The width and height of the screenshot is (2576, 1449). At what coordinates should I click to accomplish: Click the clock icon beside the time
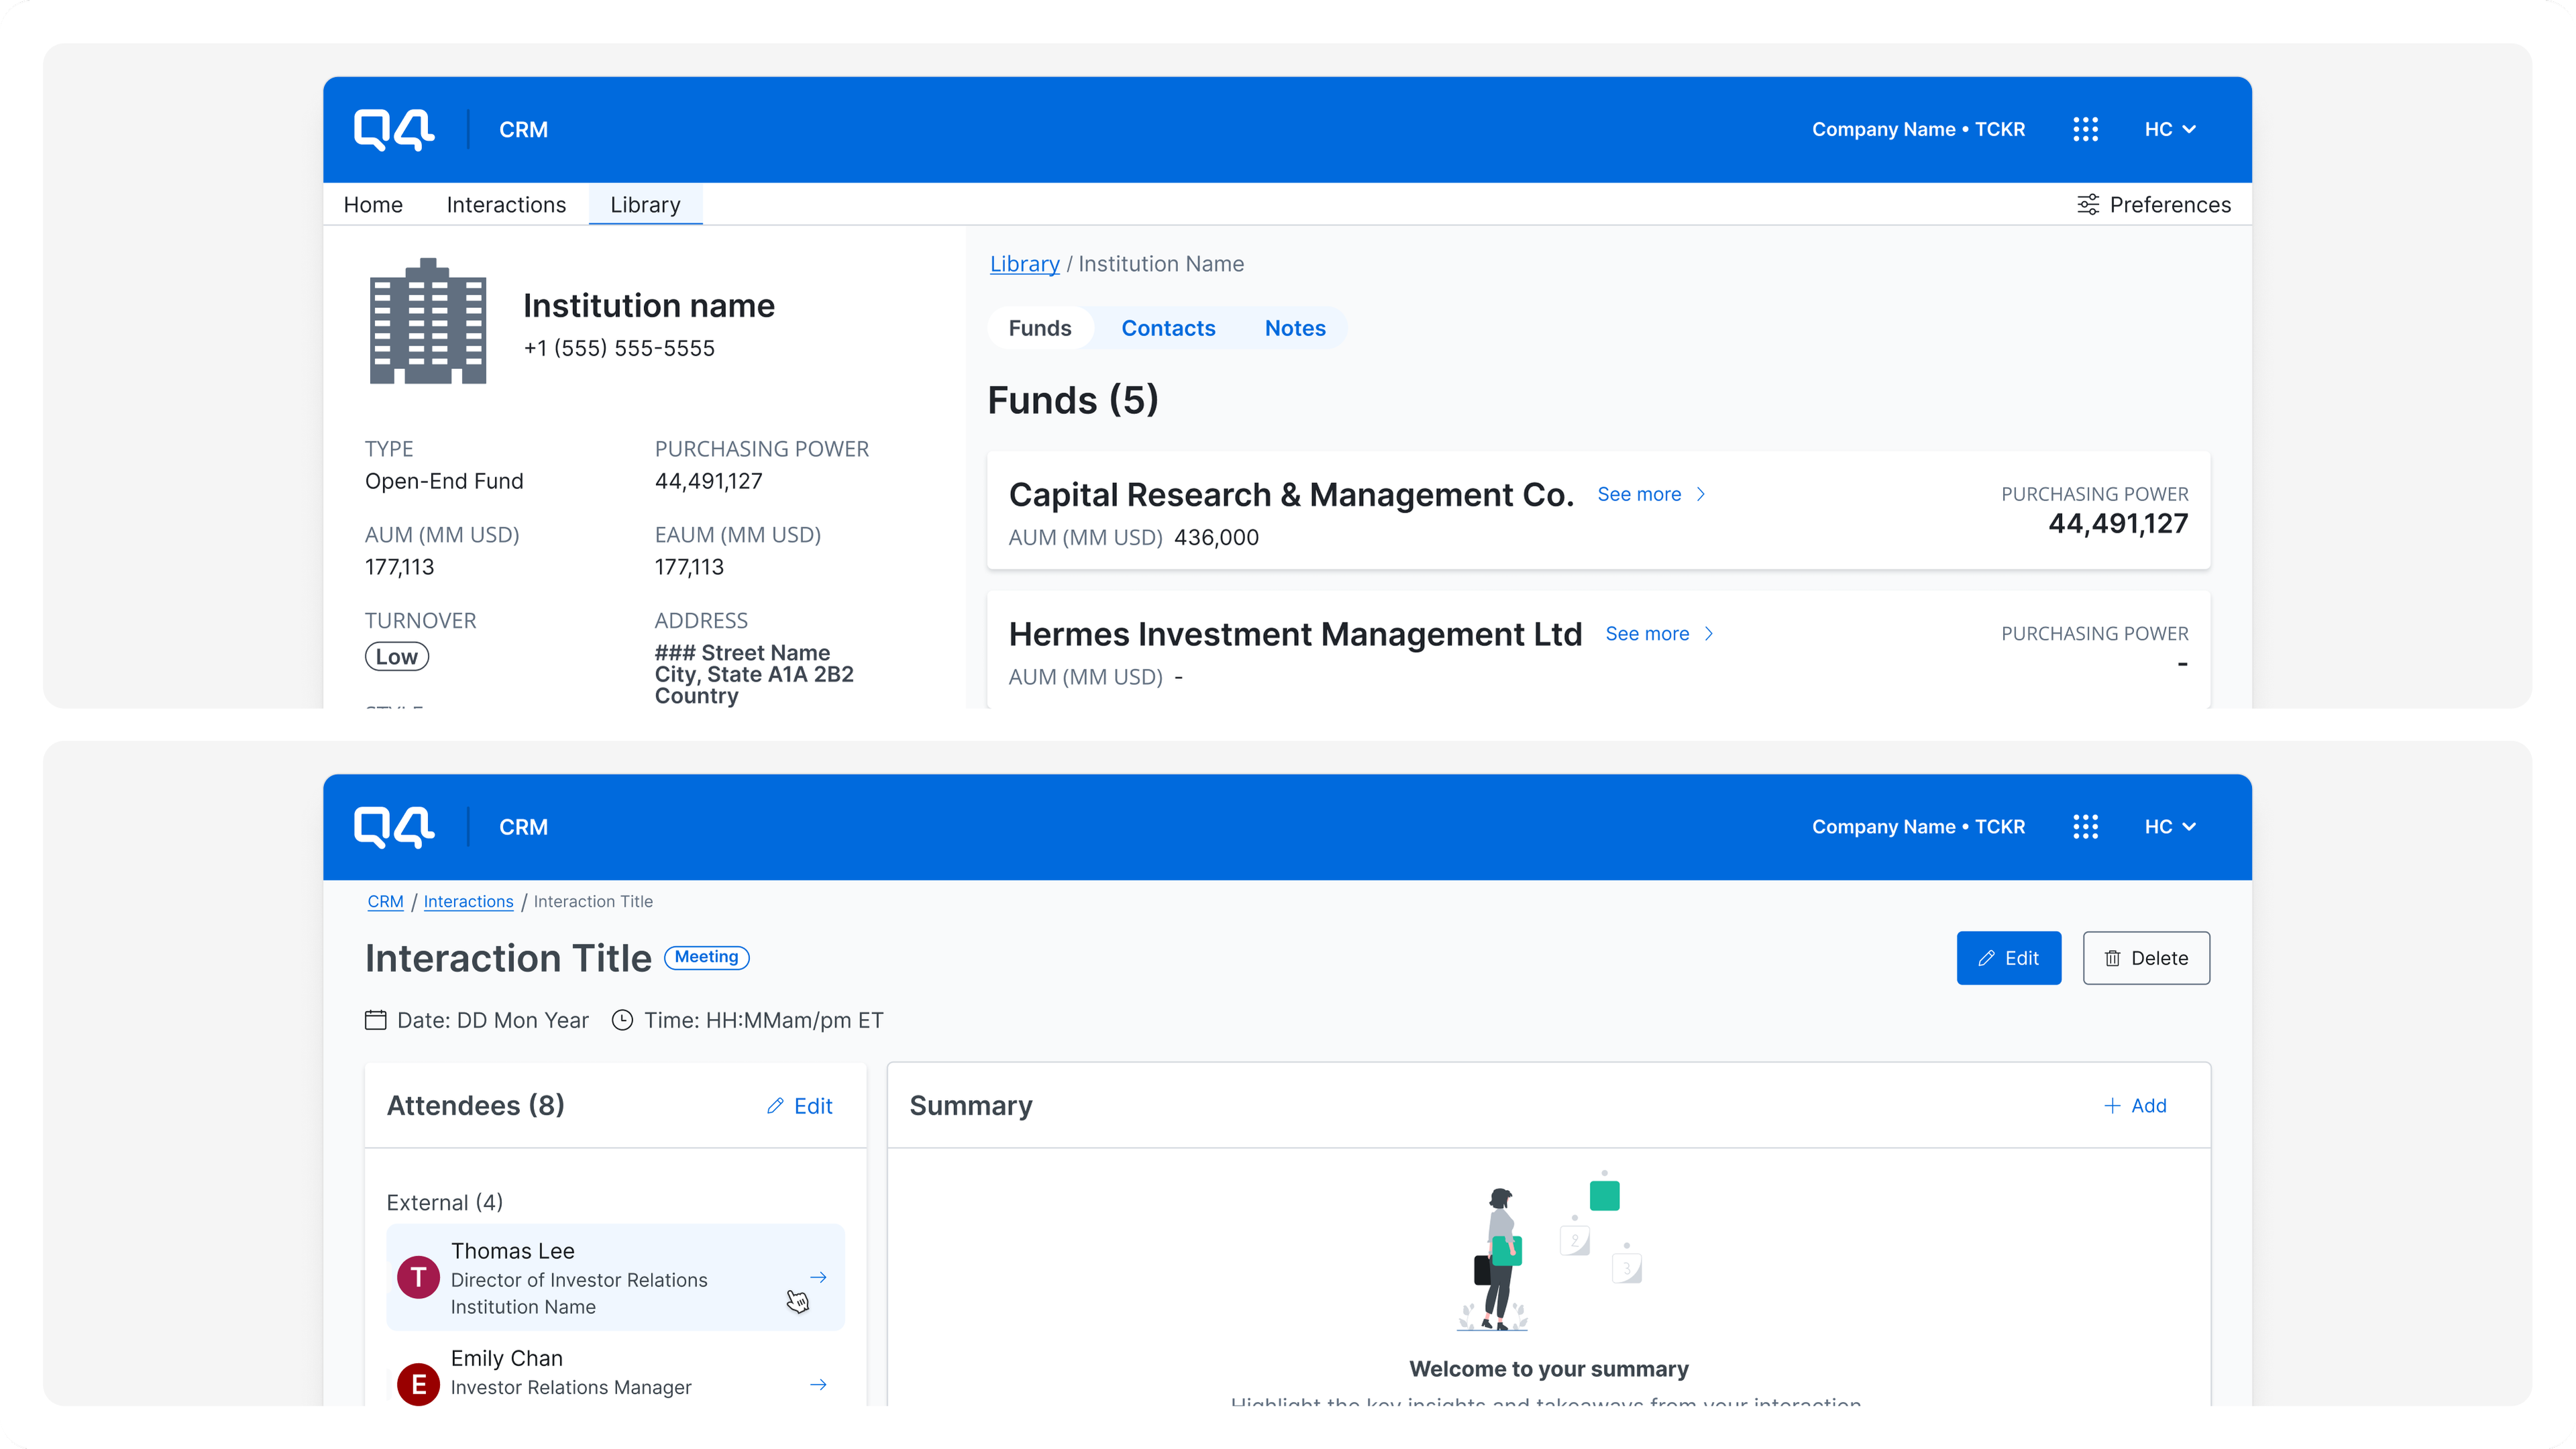[x=622, y=1020]
